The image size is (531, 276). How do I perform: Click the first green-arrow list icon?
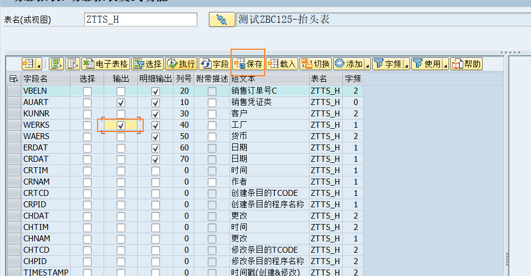point(56,64)
